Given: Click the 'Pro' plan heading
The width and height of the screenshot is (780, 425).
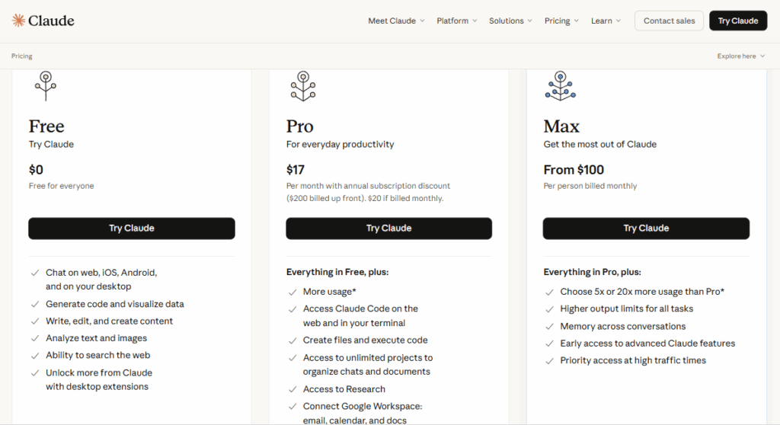Looking at the screenshot, I should pos(300,126).
